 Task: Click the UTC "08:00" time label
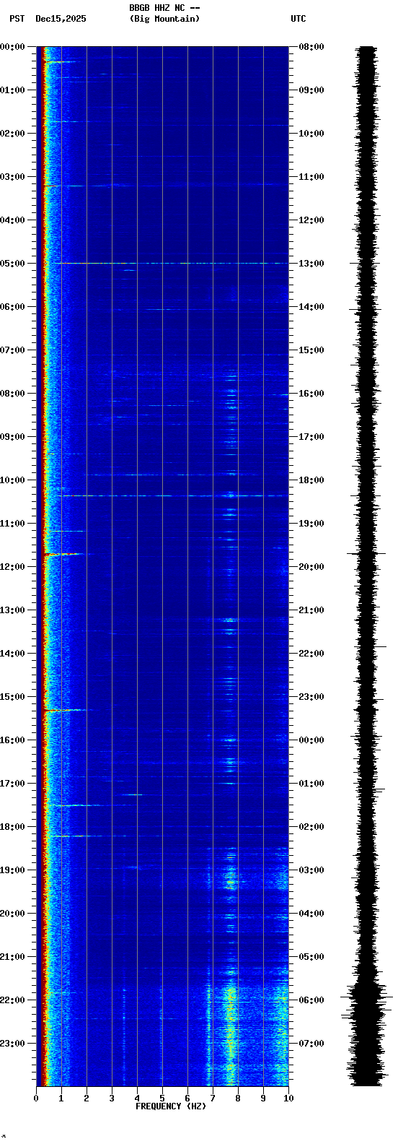[311, 47]
